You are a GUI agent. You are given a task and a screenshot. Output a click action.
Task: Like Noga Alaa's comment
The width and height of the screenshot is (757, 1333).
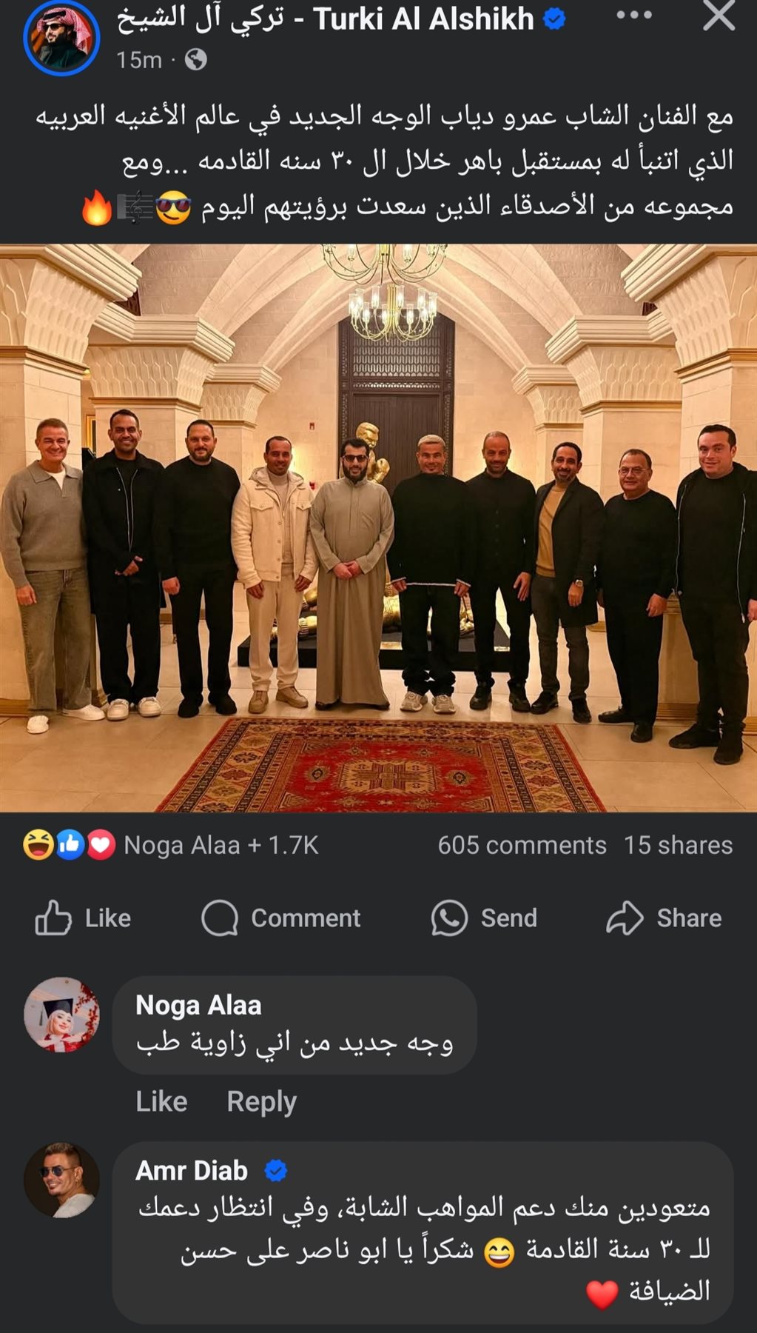(161, 1101)
